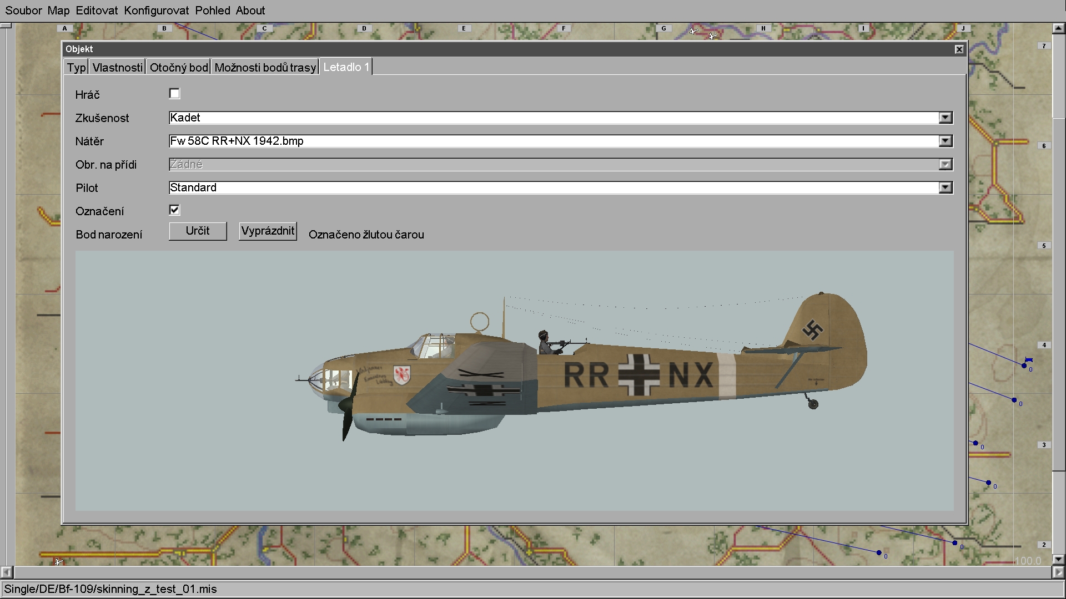This screenshot has height=599, width=1066.
Task: Select the airplane icon in bottom-left map corner
Action: pyautogui.click(x=59, y=562)
